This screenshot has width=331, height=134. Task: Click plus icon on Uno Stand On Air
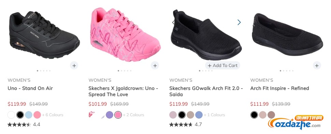click(74, 66)
